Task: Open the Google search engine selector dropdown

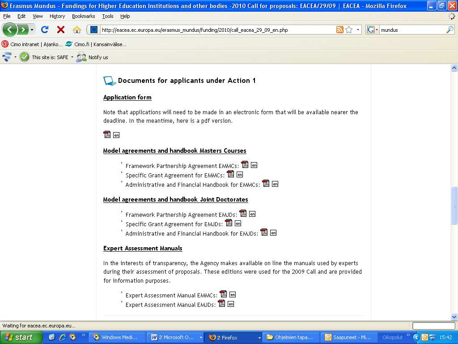Action: pos(377,30)
